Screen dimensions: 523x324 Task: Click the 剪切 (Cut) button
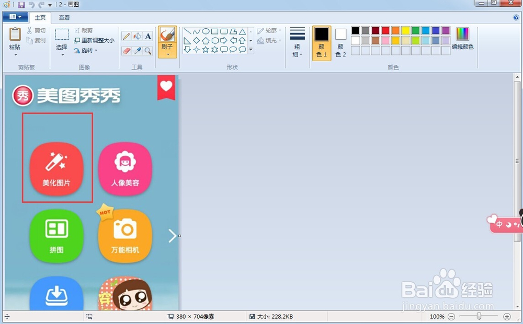coord(36,30)
